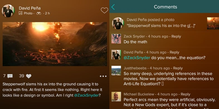Like post via the 39 heart icon
Viewport: 219px width, 109px height.
tap(29, 76)
